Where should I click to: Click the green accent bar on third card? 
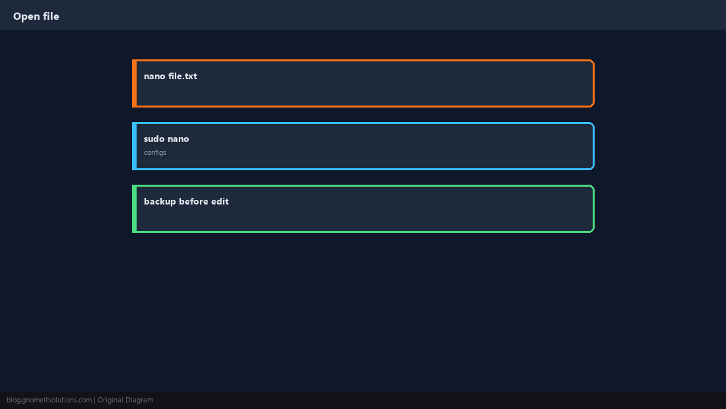(134, 208)
